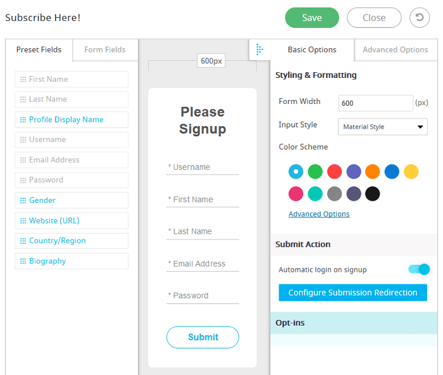
Task: Open the Advanced Options tab
Action: [396, 50]
